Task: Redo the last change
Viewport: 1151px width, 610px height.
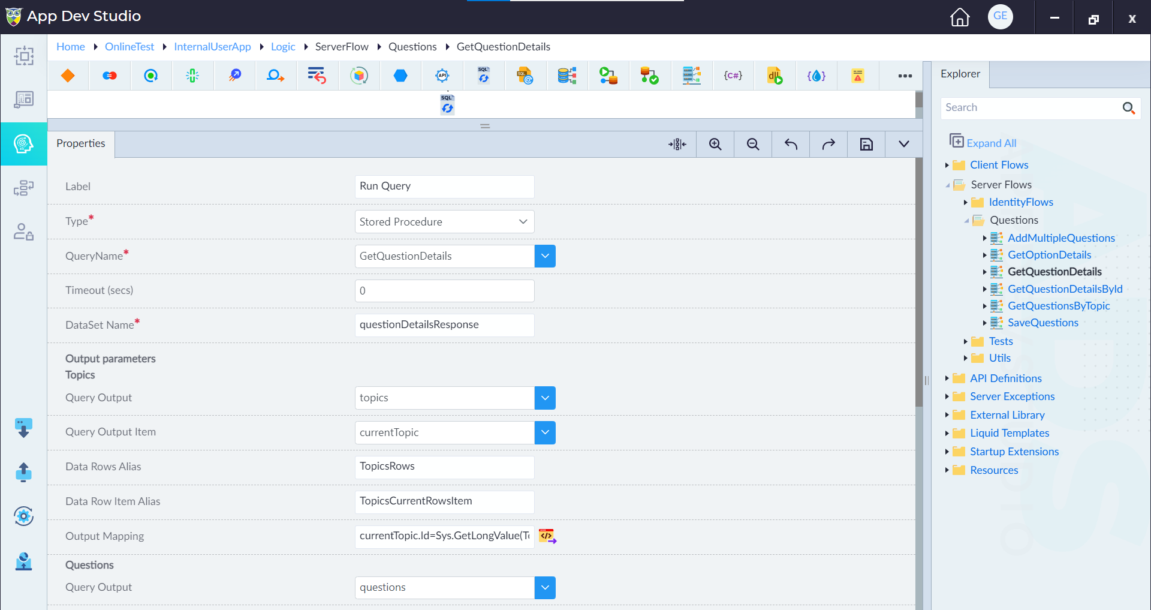Action: 828,144
